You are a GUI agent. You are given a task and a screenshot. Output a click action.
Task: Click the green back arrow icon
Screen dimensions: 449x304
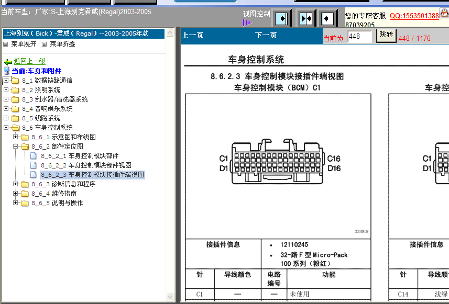(x=8, y=62)
